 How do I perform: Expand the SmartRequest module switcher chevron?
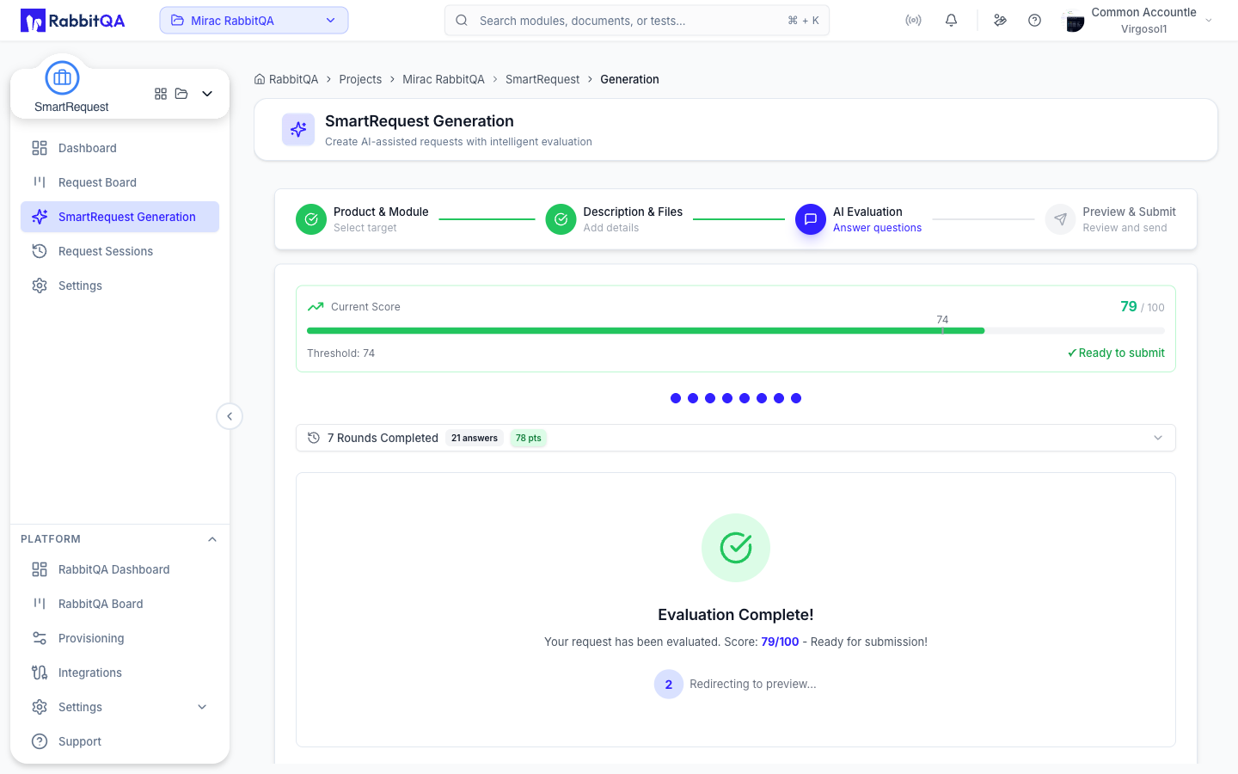click(x=207, y=94)
